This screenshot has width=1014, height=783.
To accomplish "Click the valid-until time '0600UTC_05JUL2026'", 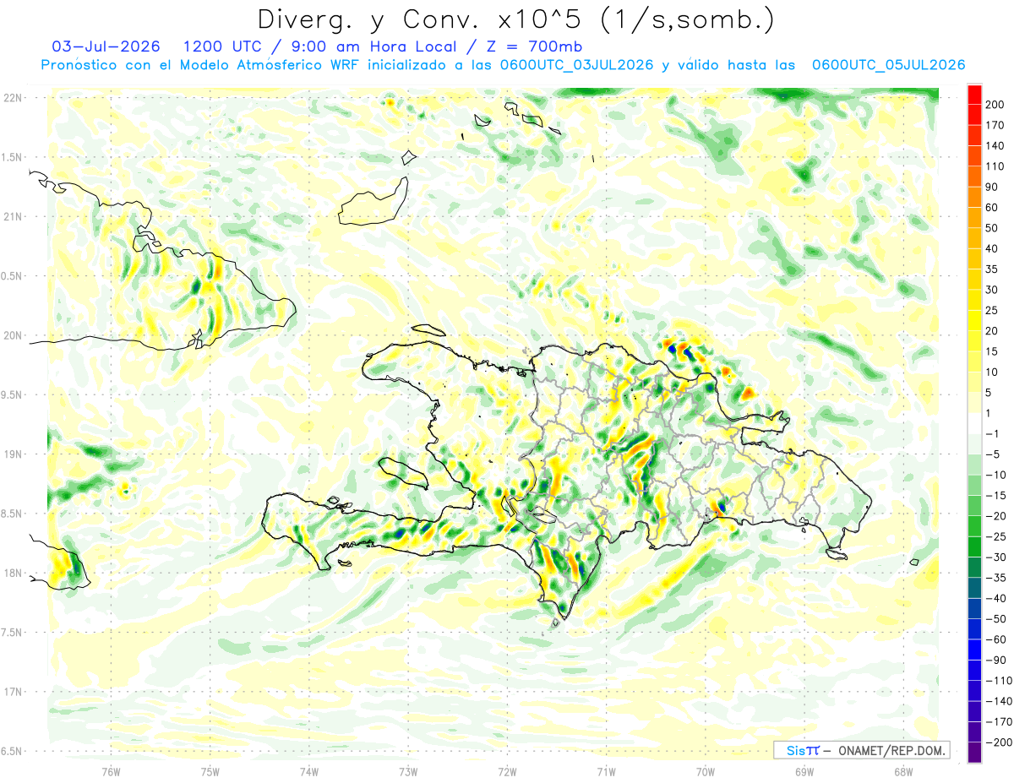I will click(888, 65).
